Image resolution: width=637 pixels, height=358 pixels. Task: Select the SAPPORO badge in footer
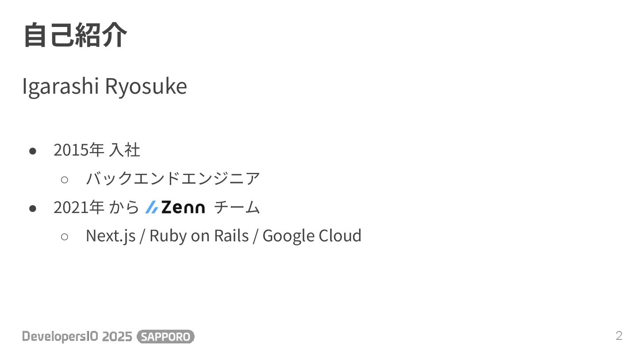[x=166, y=337]
